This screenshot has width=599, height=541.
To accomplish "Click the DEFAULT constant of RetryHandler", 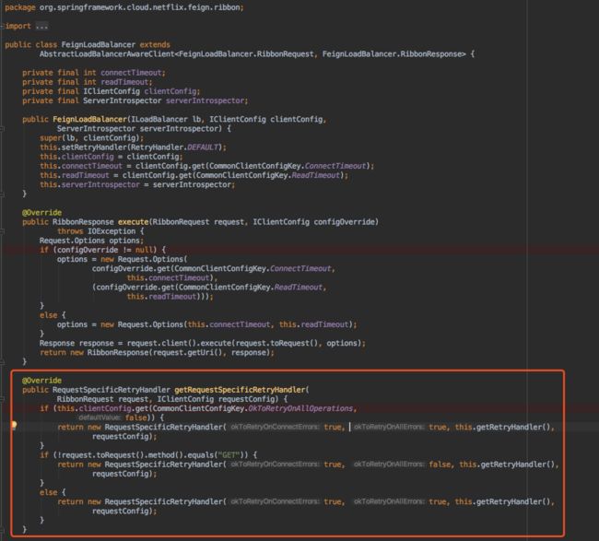I will pyautogui.click(x=203, y=147).
